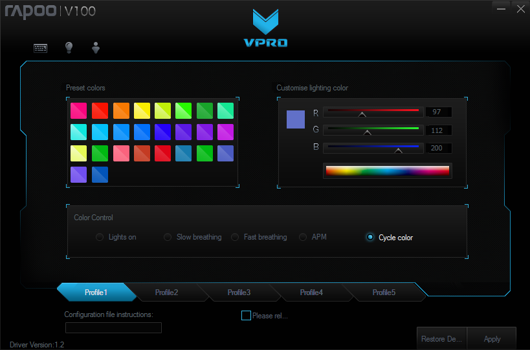The height and width of the screenshot is (350, 530).
Task: Click the Configuration file instructions input box
Action: [114, 328]
